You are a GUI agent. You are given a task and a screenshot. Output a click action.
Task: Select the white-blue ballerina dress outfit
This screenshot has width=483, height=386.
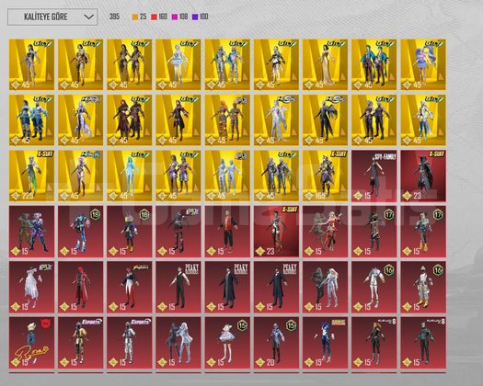[178, 64]
